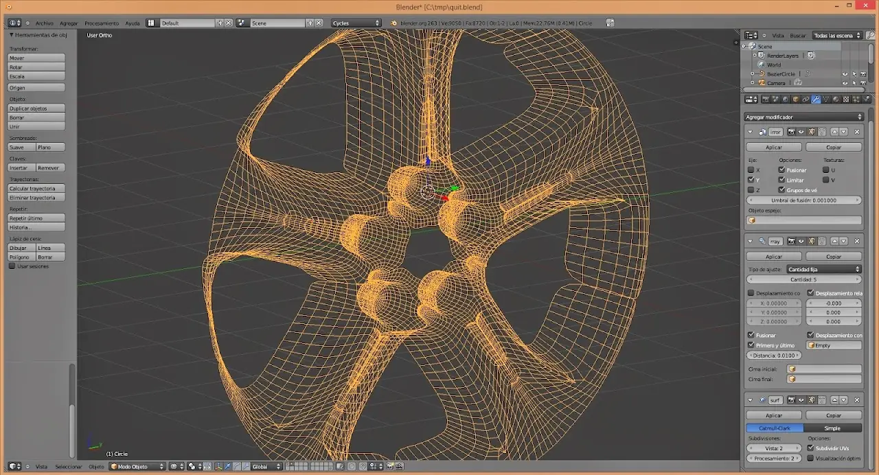Open the World properties tab
This screenshot has width=879, height=475.
(x=786, y=99)
